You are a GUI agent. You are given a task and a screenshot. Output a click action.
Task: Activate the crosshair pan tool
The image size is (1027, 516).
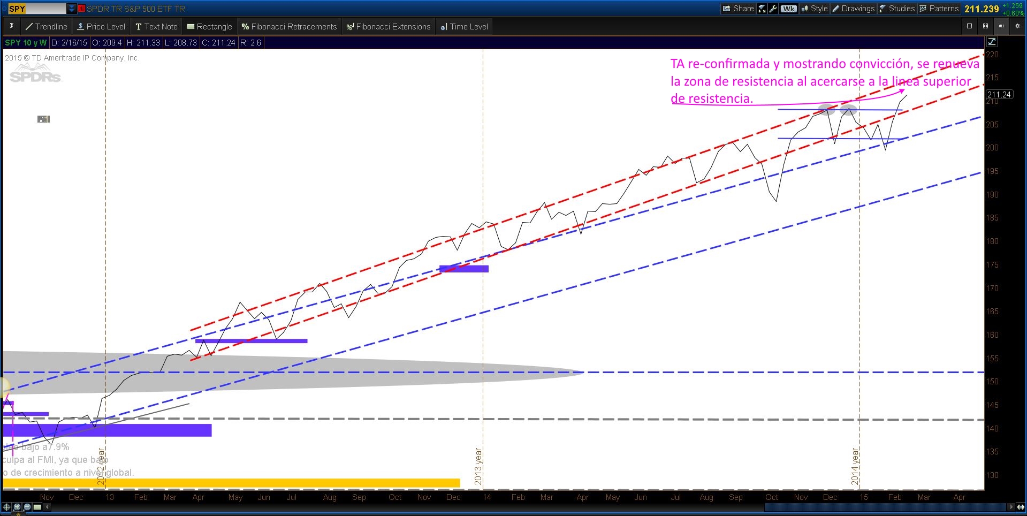tap(6, 506)
